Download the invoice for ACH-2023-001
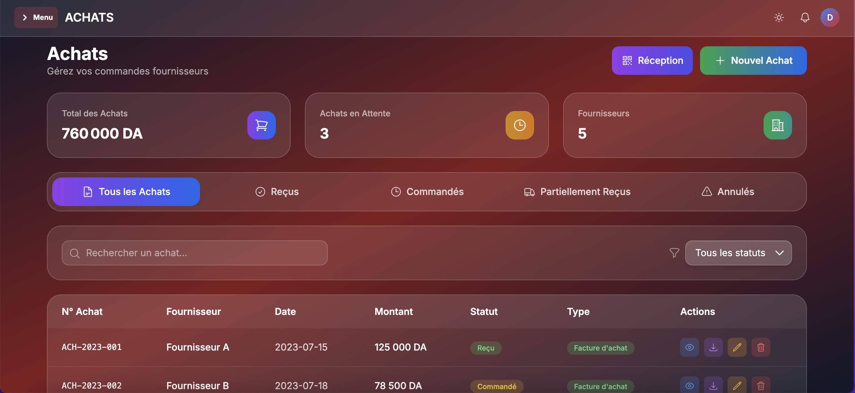Image resolution: width=855 pixels, height=393 pixels. [713, 347]
